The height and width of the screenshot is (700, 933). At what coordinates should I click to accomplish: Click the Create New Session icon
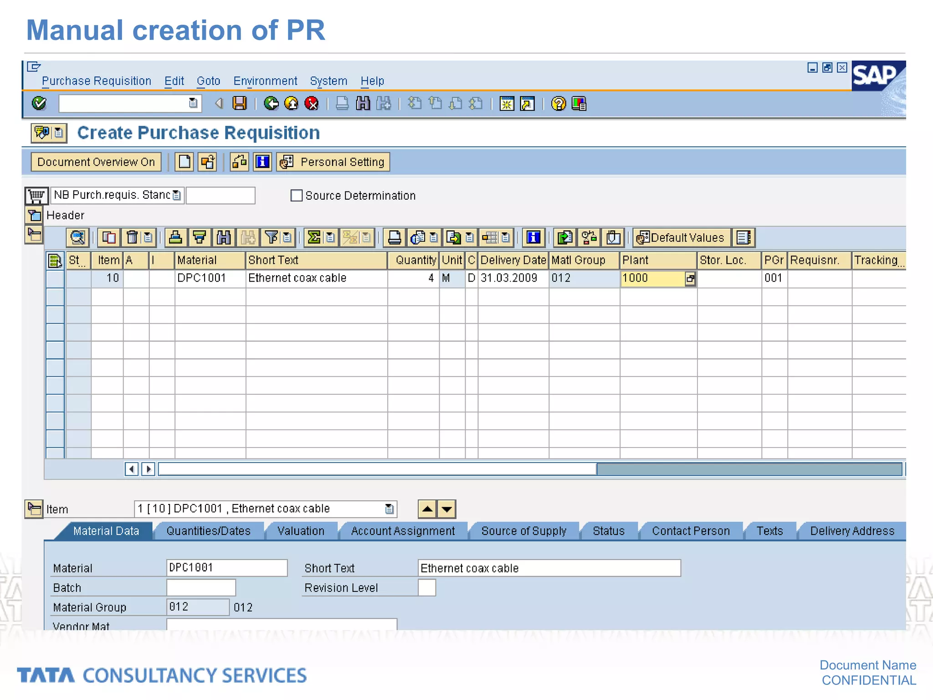(507, 103)
